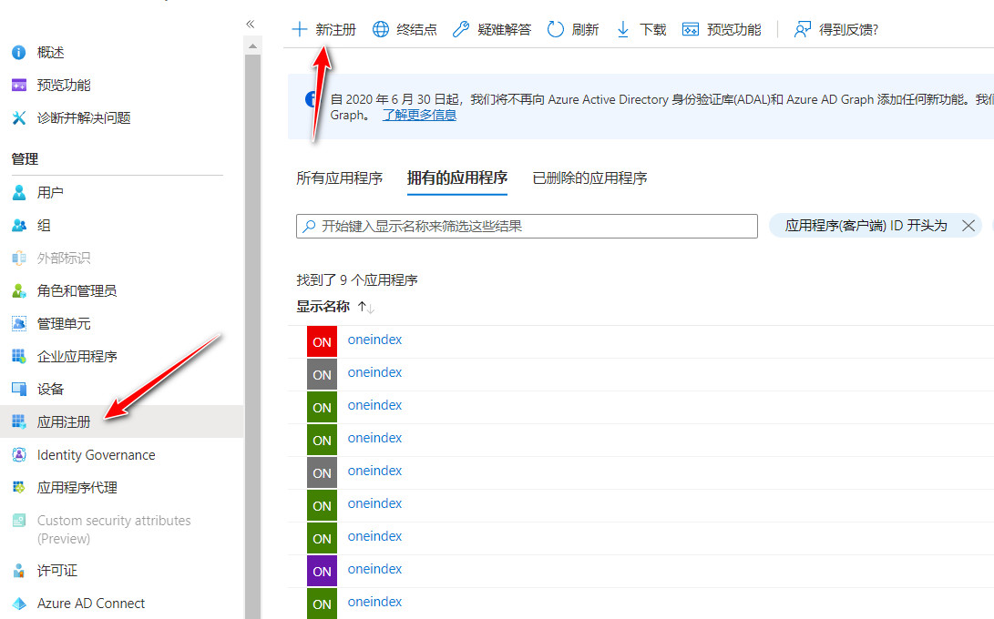Focus the display name filter search box

pyautogui.click(x=527, y=226)
